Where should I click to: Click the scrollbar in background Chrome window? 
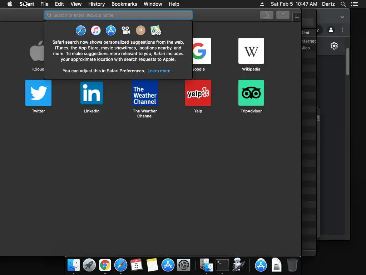pos(348,62)
